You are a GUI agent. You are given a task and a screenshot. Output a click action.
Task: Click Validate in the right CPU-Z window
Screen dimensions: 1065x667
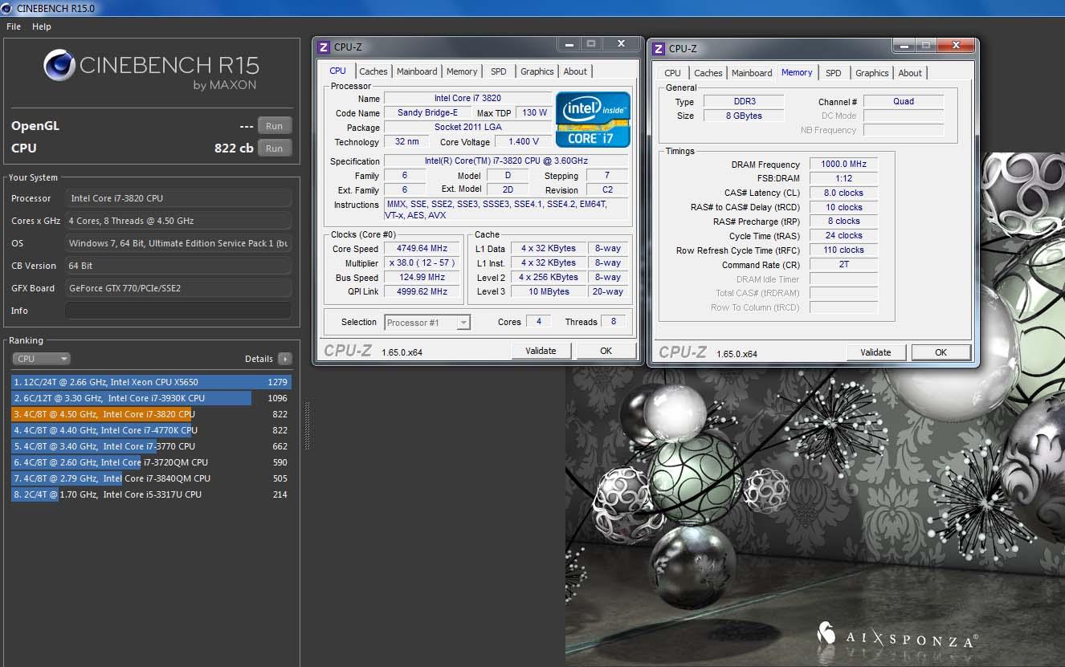pyautogui.click(x=875, y=352)
